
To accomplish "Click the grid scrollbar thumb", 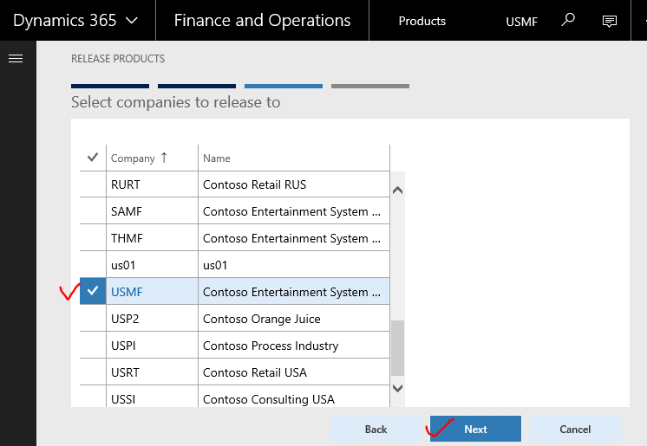I will coord(397,348).
